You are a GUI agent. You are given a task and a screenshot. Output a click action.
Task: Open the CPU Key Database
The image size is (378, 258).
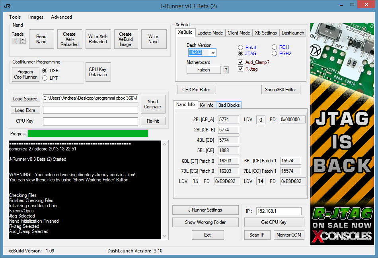pyautogui.click(x=98, y=72)
